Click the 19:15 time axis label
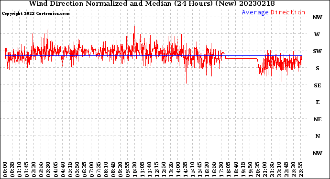 point(242,169)
